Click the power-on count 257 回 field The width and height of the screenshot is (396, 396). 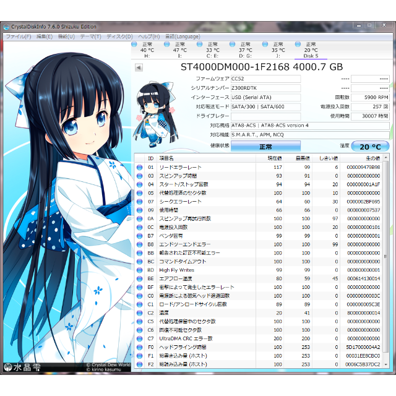pyautogui.click(x=370, y=107)
